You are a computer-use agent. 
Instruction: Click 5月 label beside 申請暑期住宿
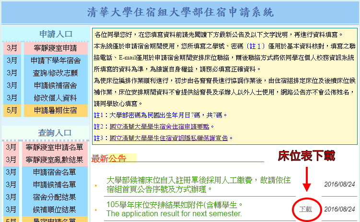[x=12, y=111]
